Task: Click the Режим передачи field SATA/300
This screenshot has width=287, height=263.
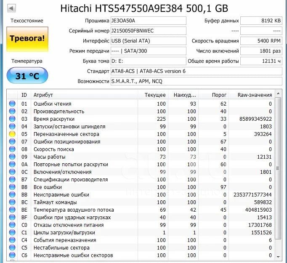Action: (x=149, y=51)
